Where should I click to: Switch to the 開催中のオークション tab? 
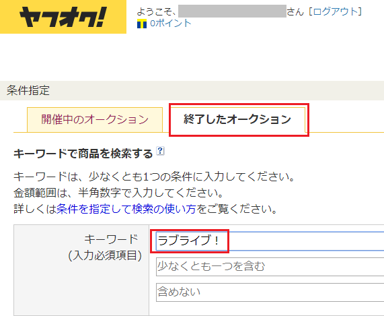click(95, 120)
